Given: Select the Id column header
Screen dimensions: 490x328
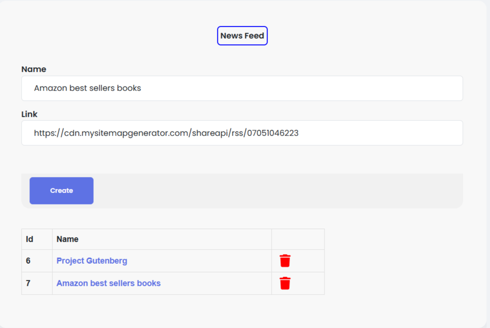Looking at the screenshot, I should [x=29, y=239].
